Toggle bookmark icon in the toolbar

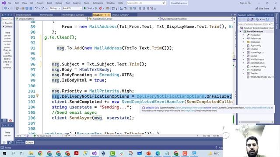tap(140, 8)
